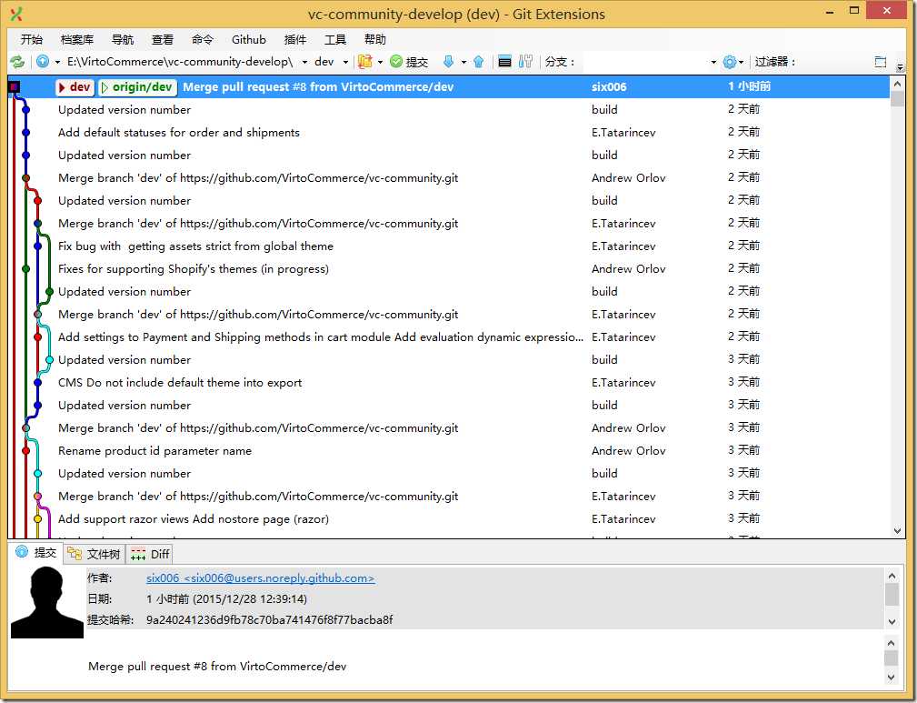Open the six006 author email link

(260, 578)
